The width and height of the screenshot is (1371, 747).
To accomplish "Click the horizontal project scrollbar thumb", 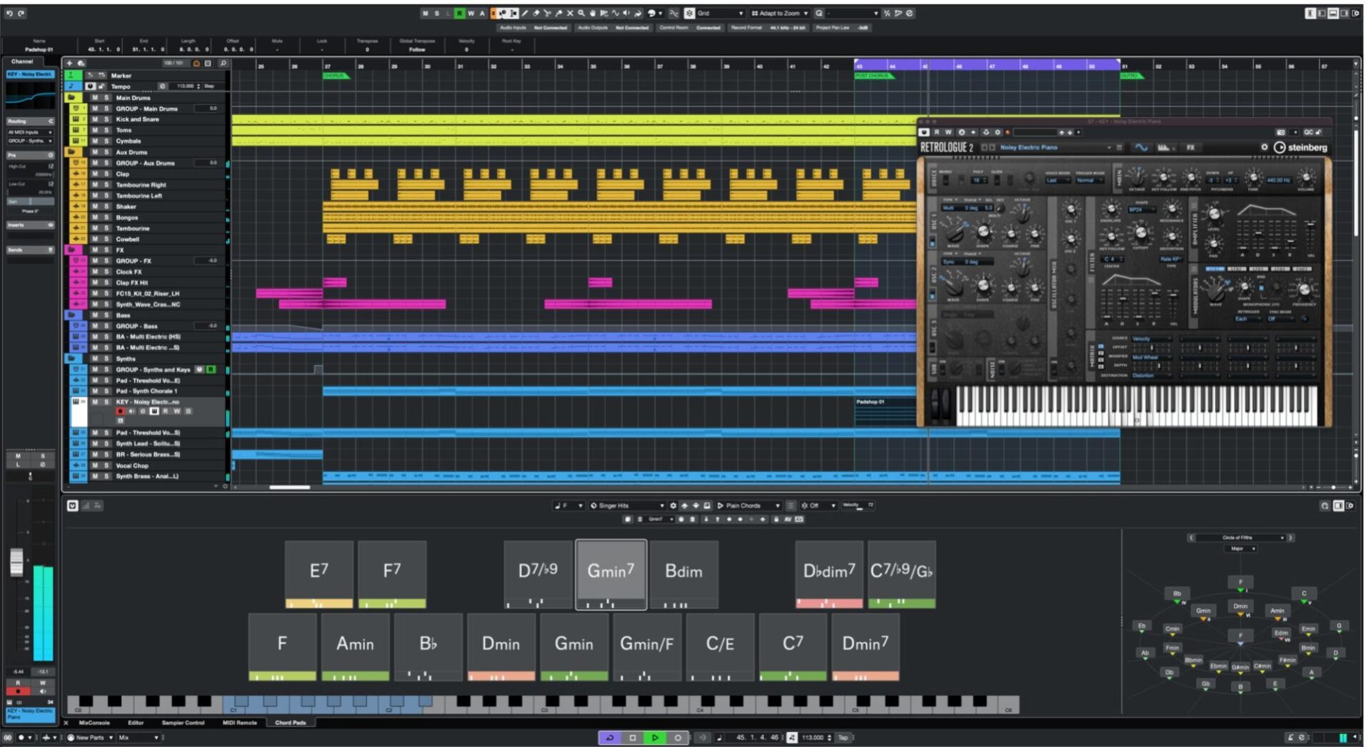I will [x=289, y=487].
